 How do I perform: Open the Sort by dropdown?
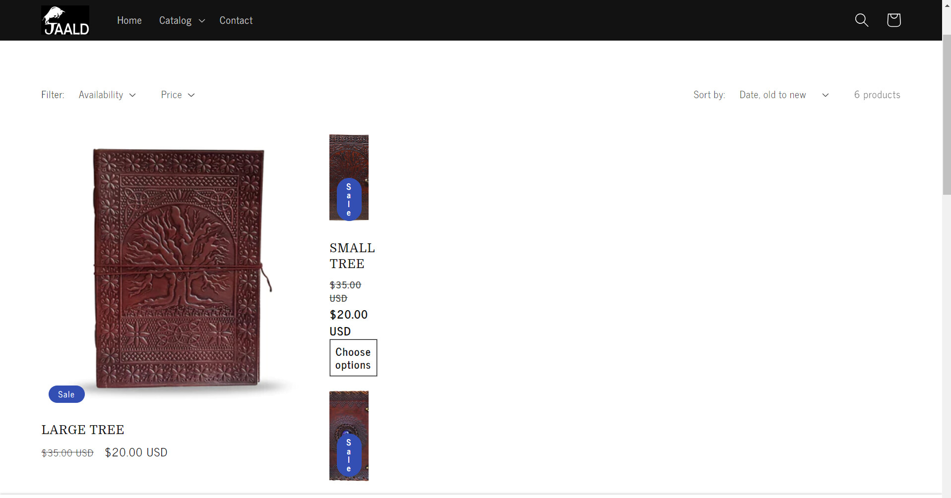click(784, 95)
